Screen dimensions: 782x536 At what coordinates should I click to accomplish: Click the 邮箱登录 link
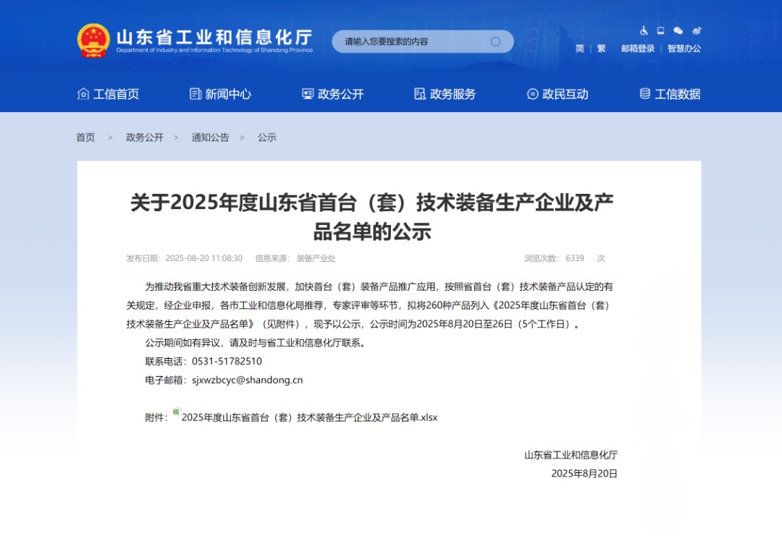coord(638,48)
